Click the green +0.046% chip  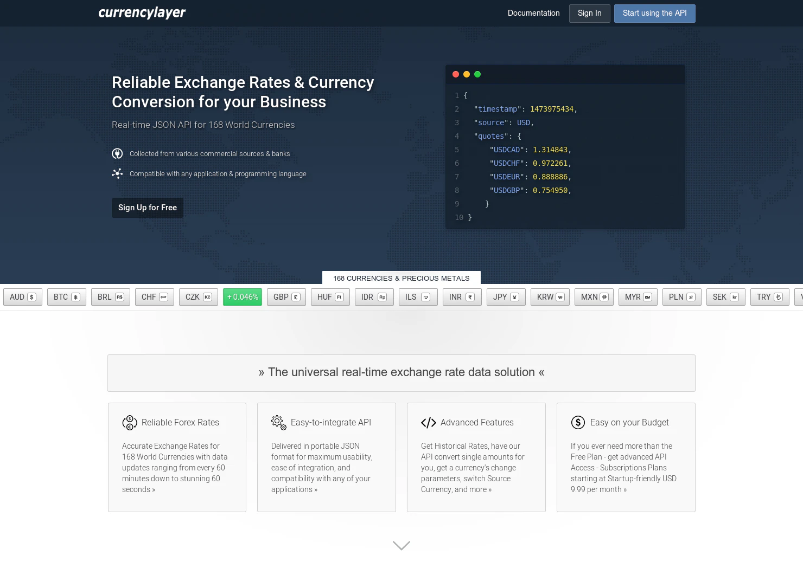tap(243, 297)
